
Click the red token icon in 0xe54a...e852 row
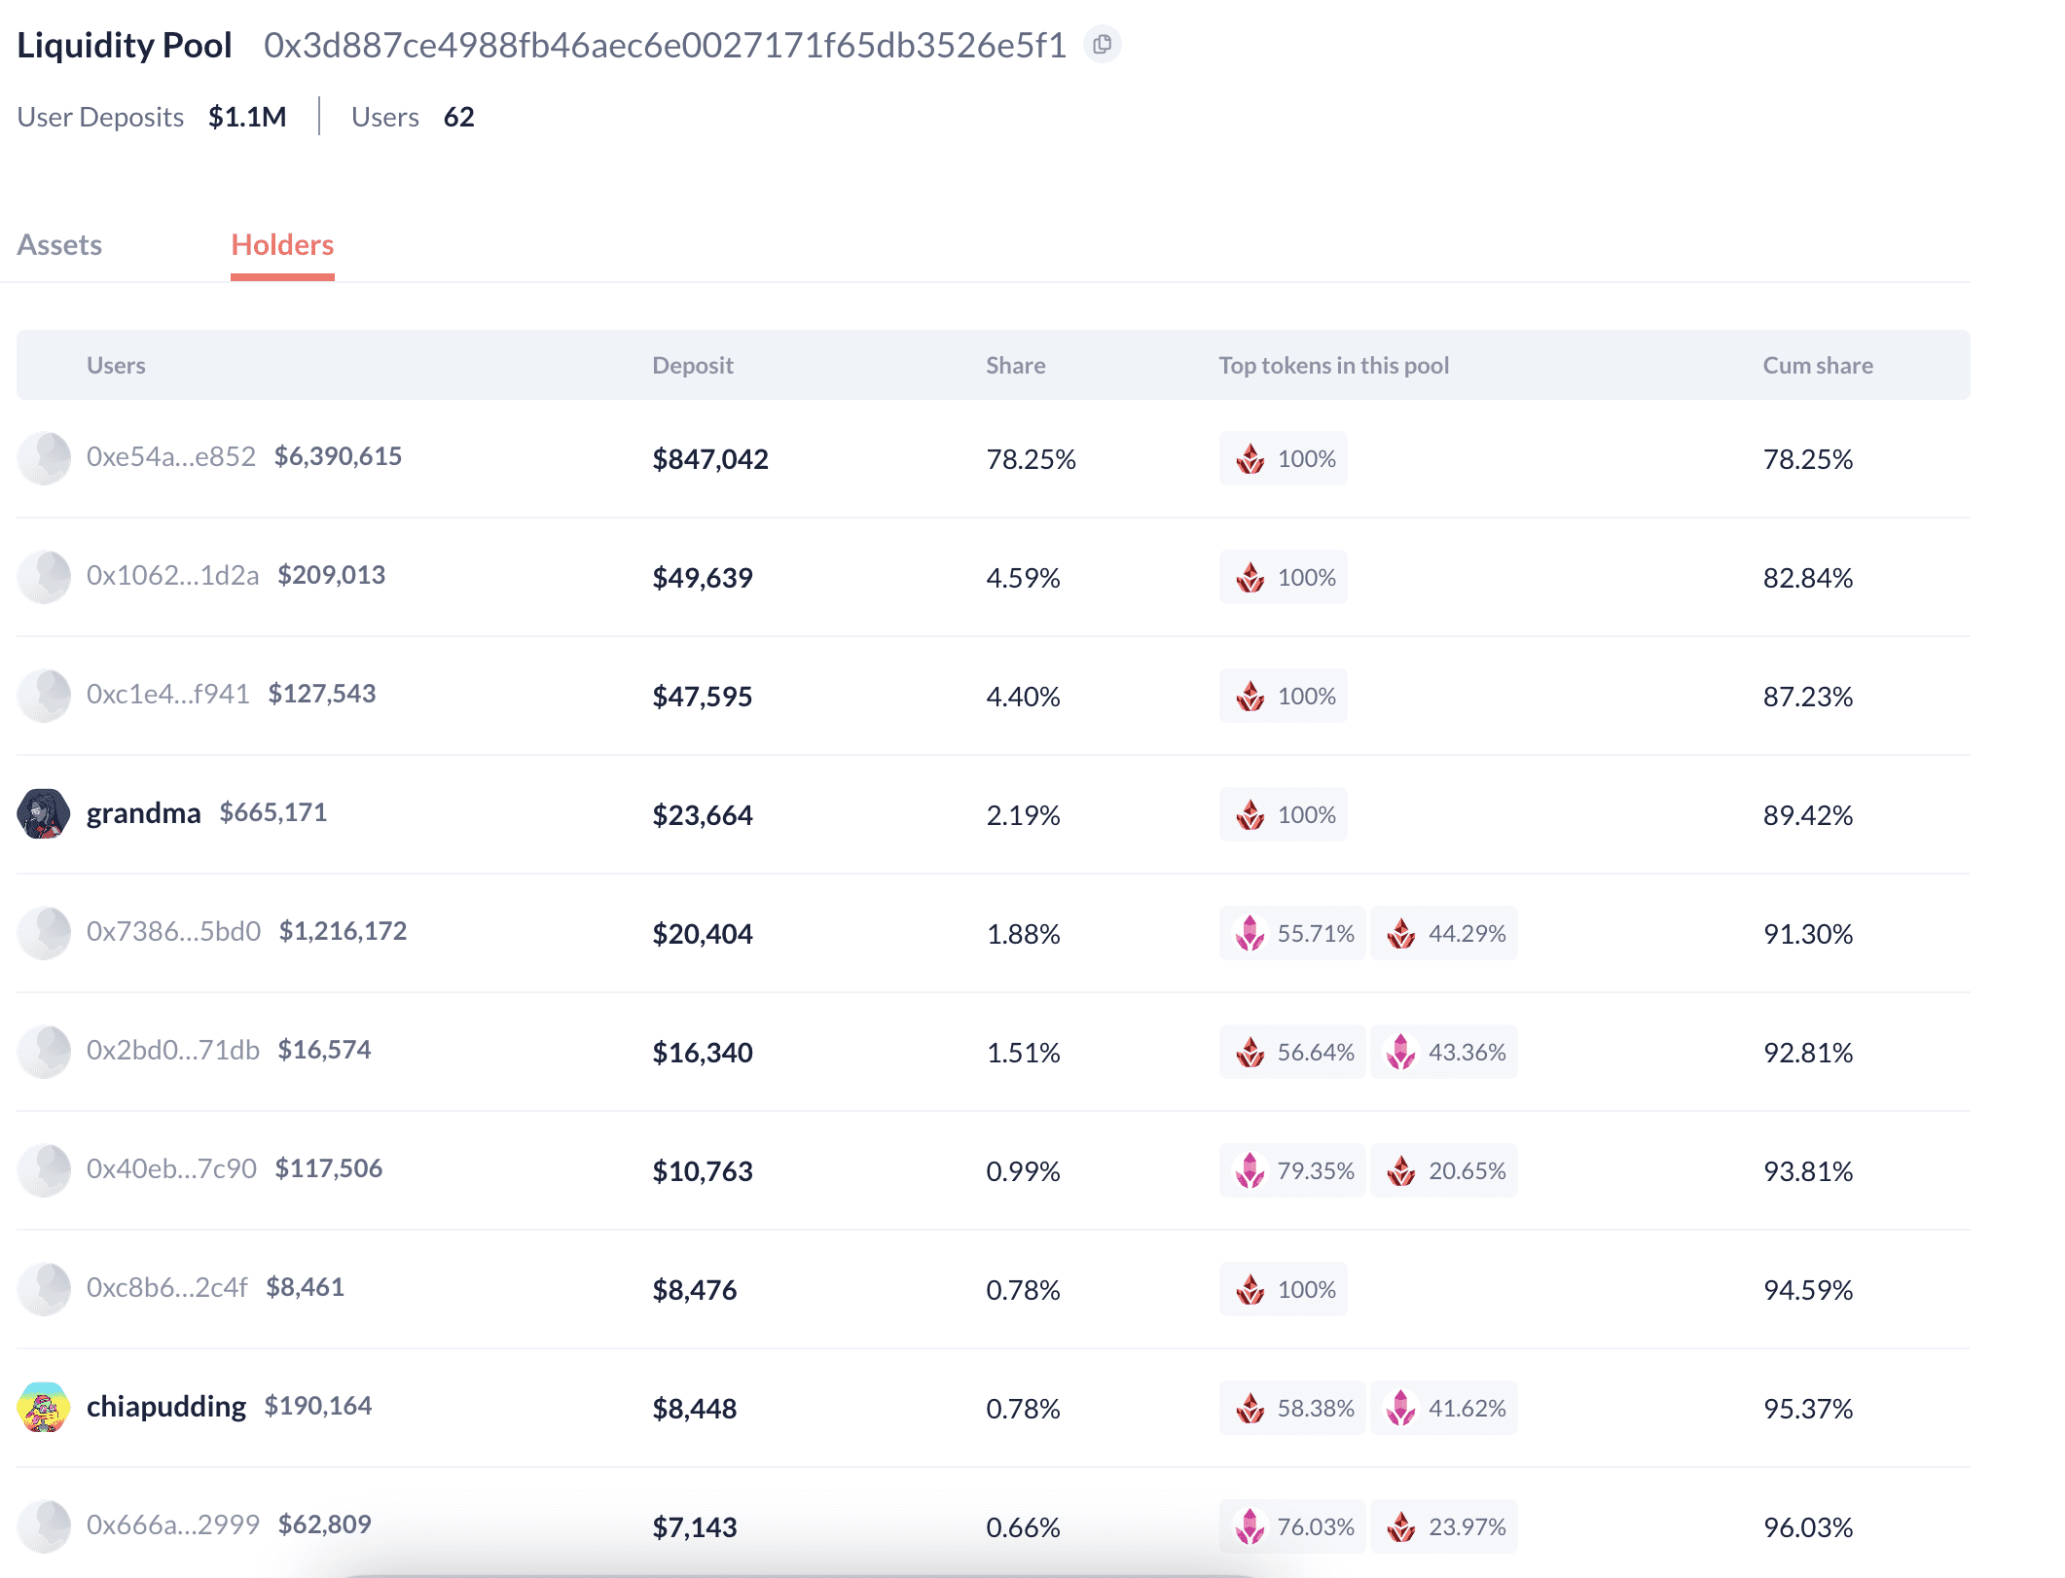coord(1250,458)
